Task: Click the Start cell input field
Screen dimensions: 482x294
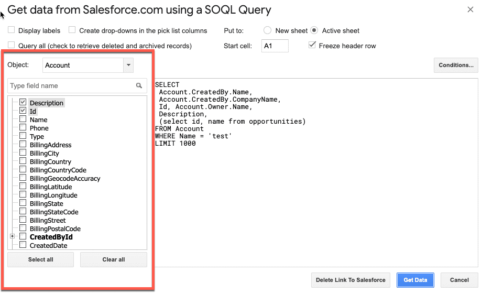Action: pyautogui.click(x=275, y=46)
